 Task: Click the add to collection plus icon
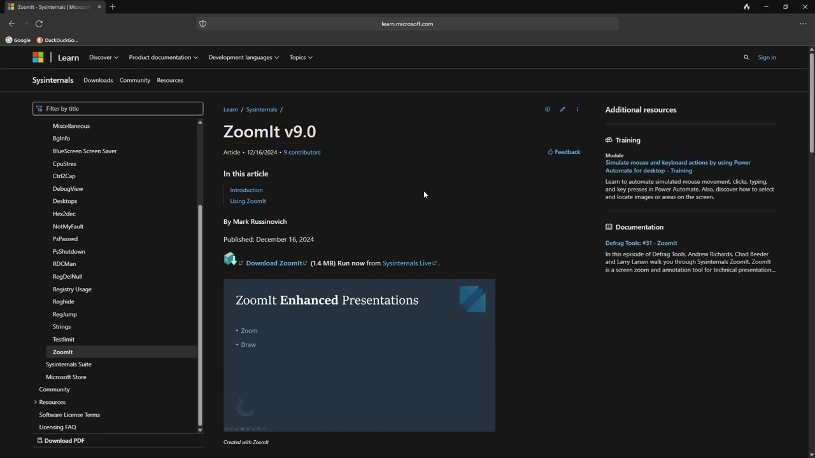(x=547, y=109)
